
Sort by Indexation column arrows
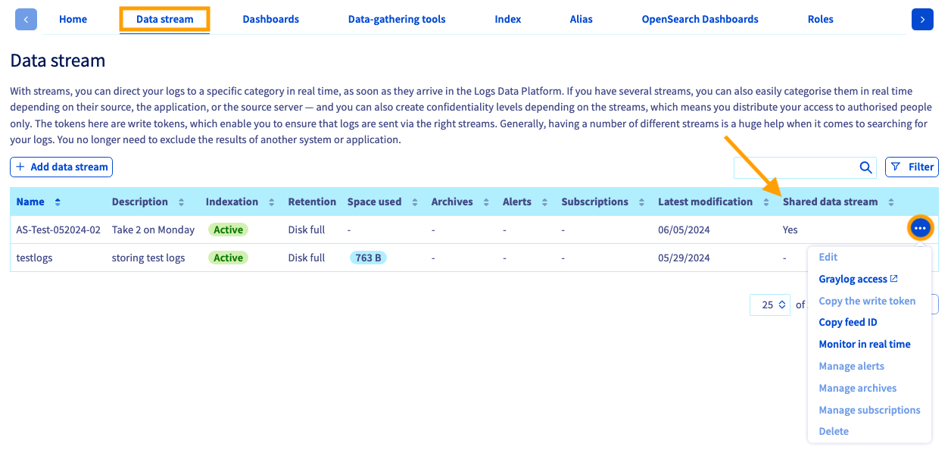[271, 202]
